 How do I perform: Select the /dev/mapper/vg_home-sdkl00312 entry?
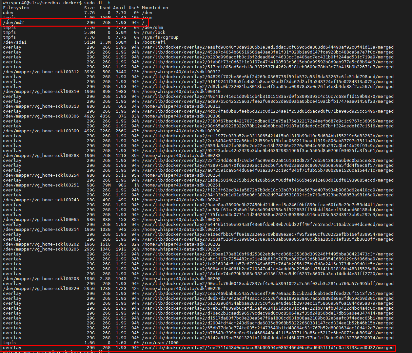(41, 72)
